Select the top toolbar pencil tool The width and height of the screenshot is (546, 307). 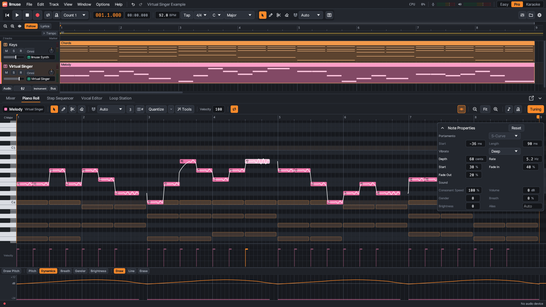271,15
